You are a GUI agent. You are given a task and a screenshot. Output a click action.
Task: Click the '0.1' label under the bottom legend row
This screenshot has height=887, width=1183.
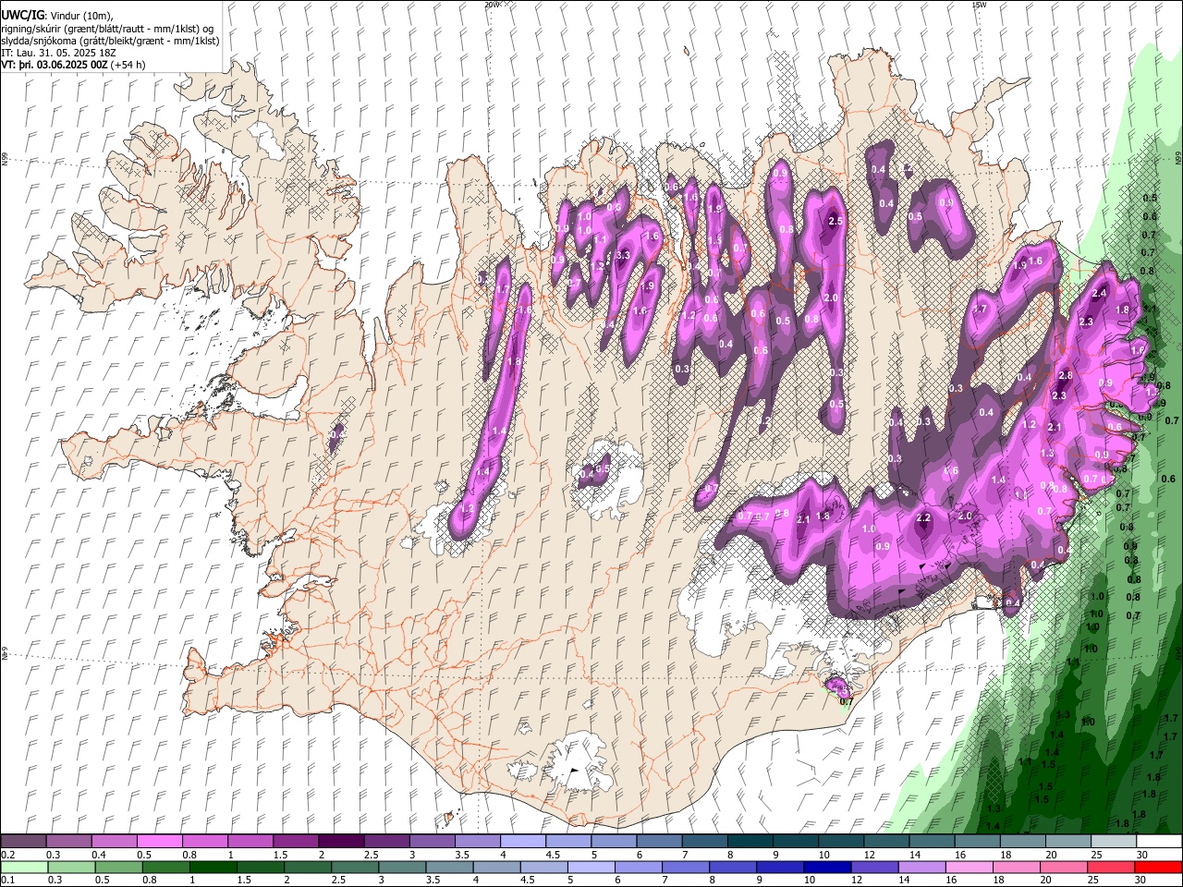[x=7, y=880]
